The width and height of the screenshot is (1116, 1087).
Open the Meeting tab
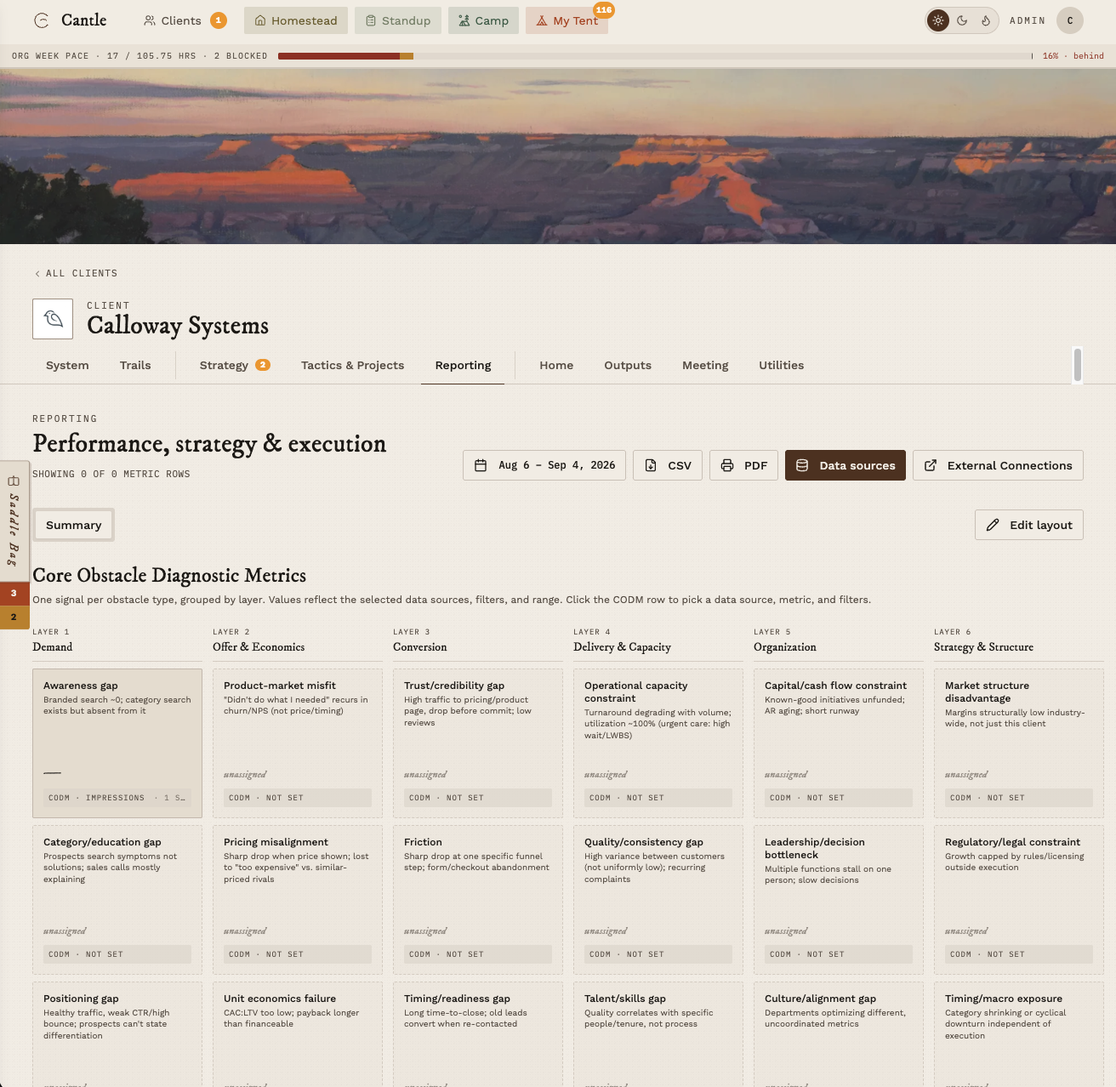(705, 365)
